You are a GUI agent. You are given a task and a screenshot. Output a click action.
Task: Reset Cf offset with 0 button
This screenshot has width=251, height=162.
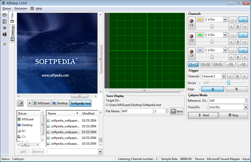pos(238,57)
